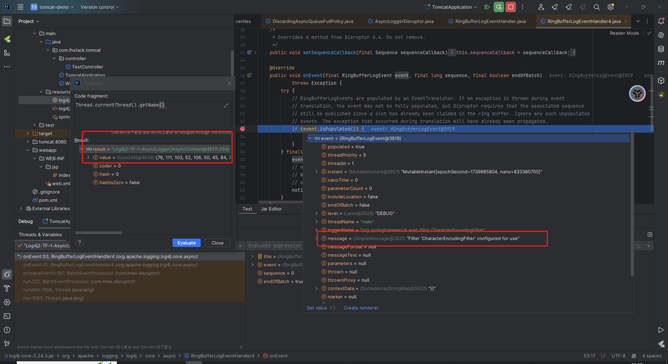
Task: Open Terminal tool window in left sidebar
Action: [x=7, y=316]
